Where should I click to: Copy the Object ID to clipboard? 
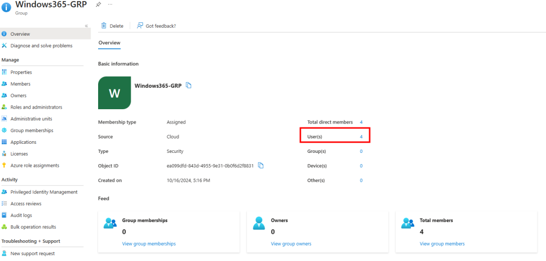(261, 166)
